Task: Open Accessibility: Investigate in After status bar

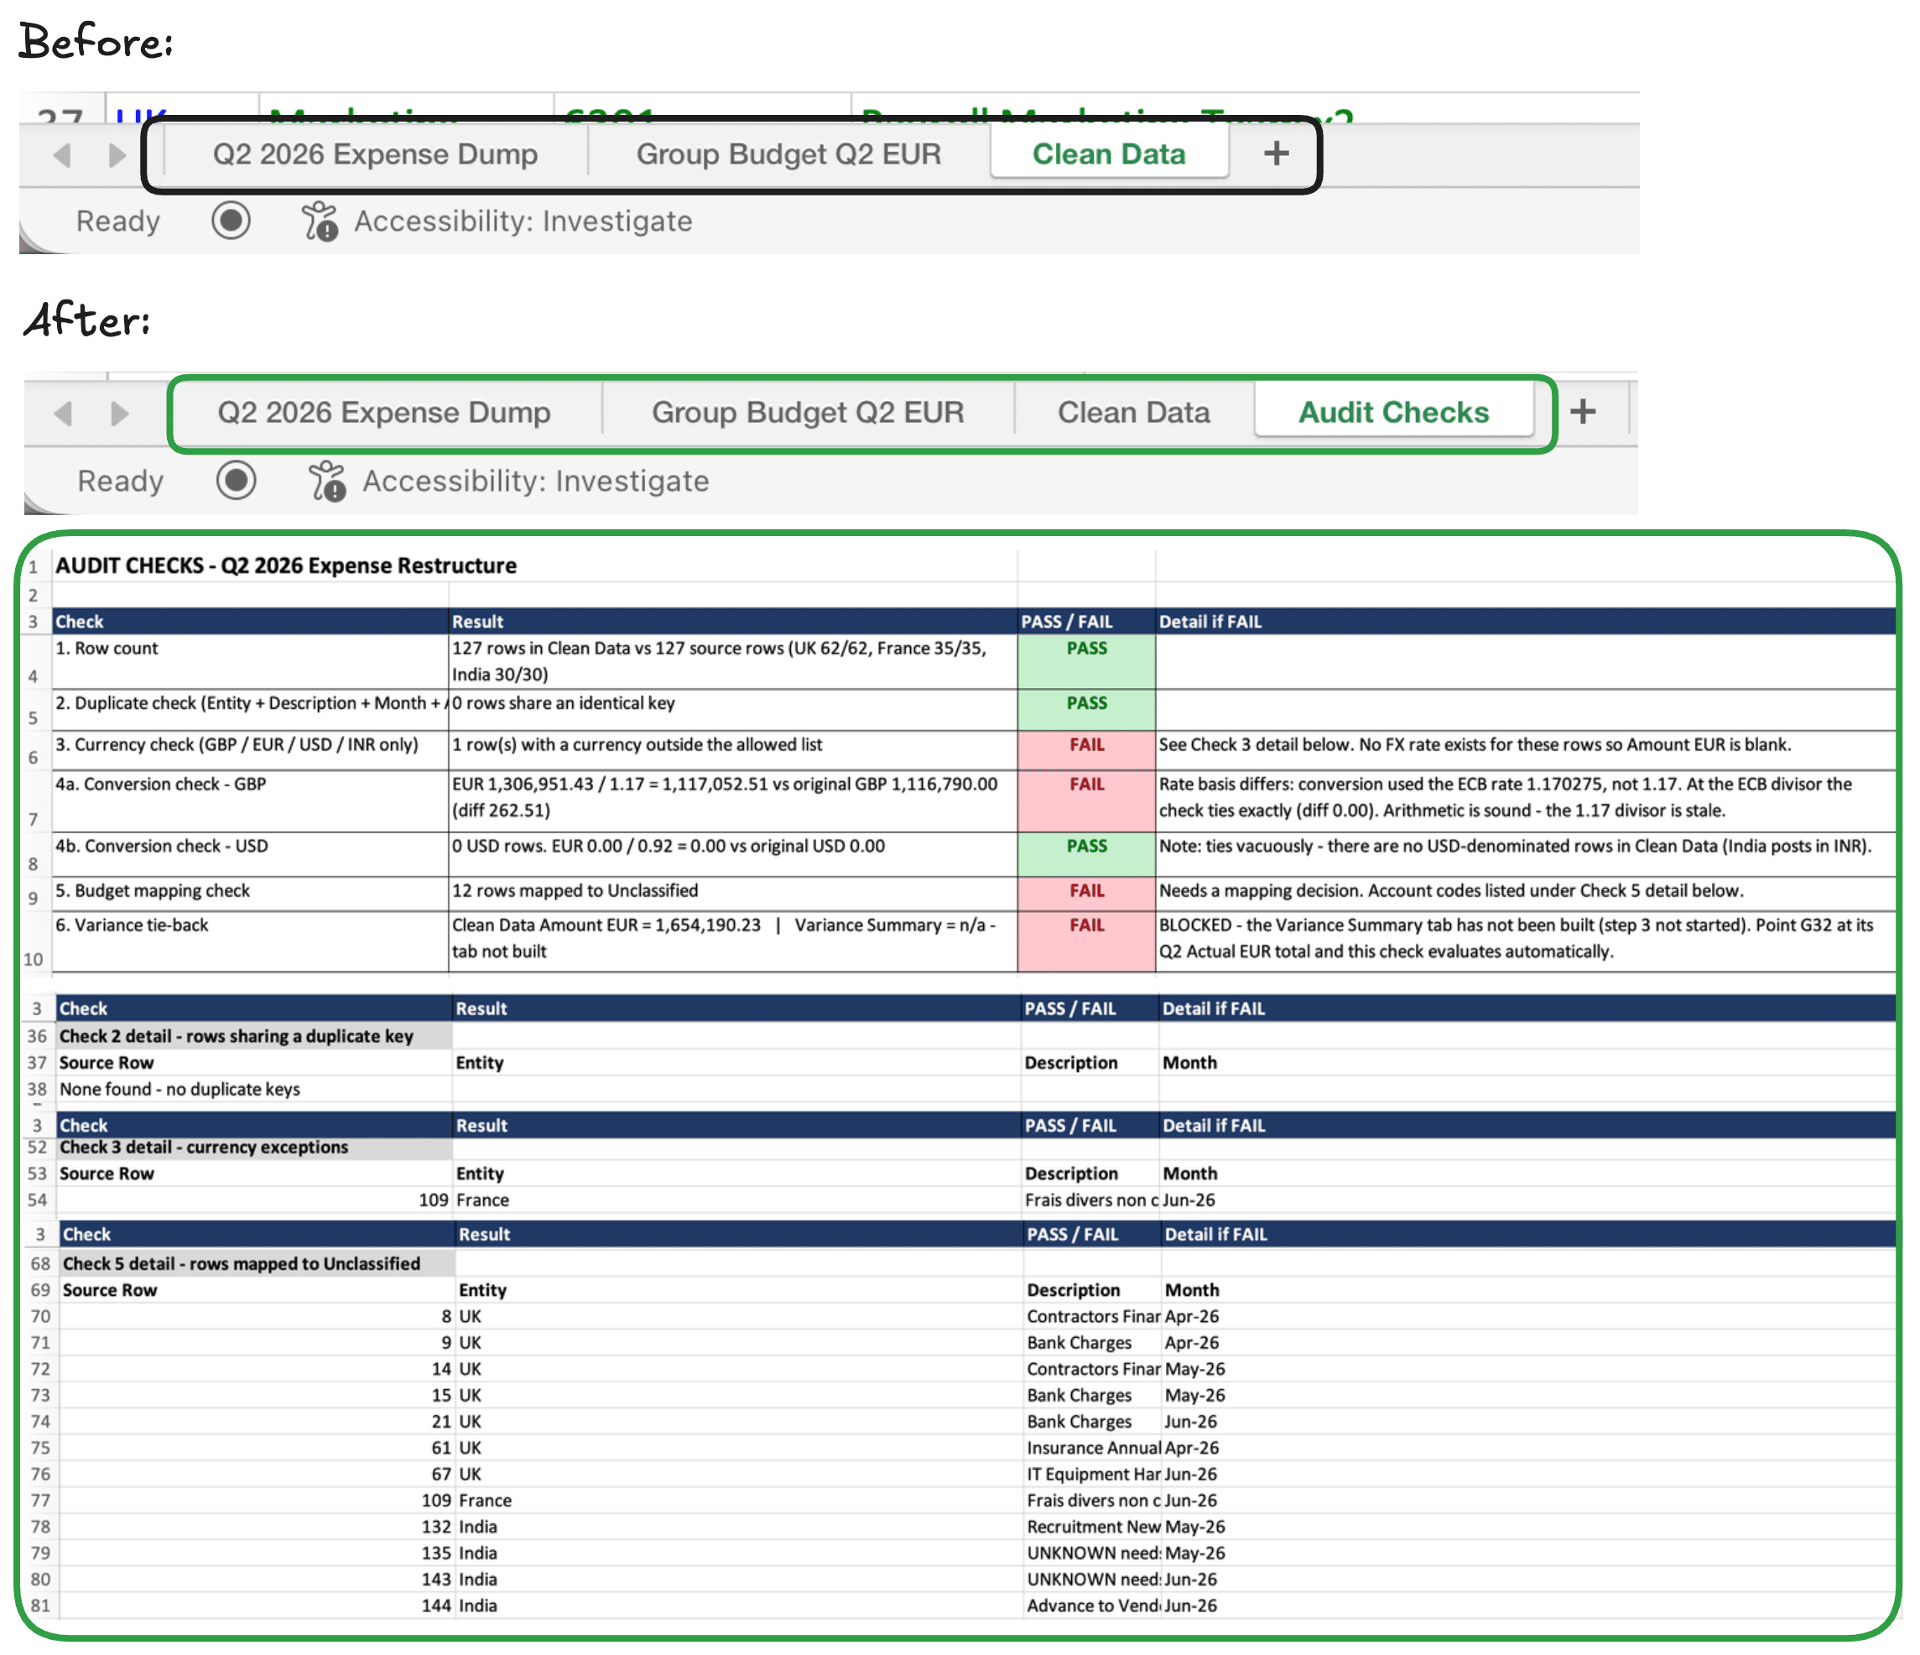Action: 508,481
